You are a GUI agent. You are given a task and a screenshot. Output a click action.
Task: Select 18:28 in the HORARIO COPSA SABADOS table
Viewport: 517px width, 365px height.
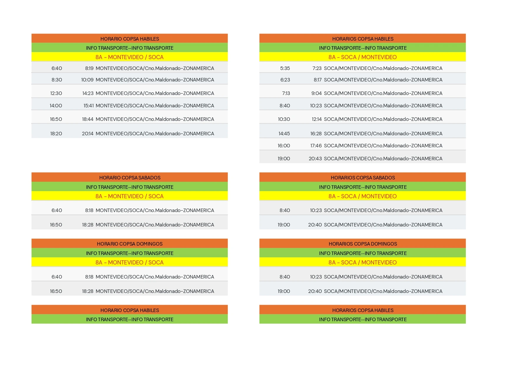click(x=87, y=225)
